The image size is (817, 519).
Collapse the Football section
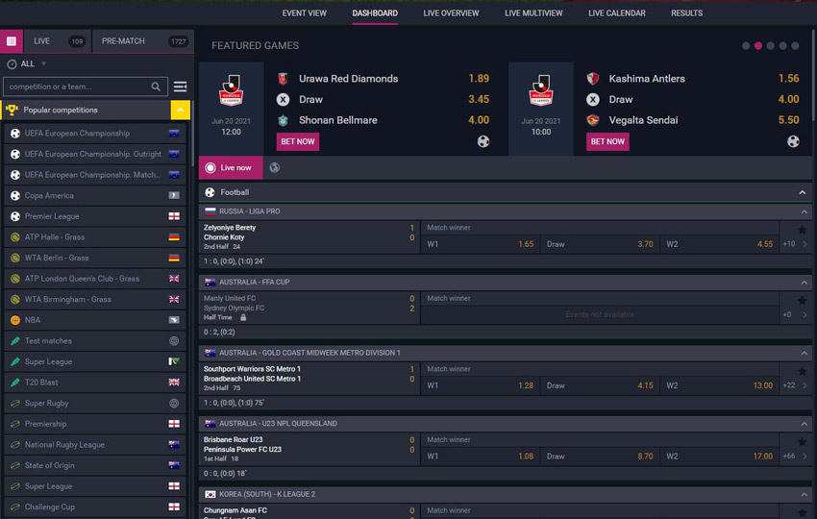(x=803, y=193)
